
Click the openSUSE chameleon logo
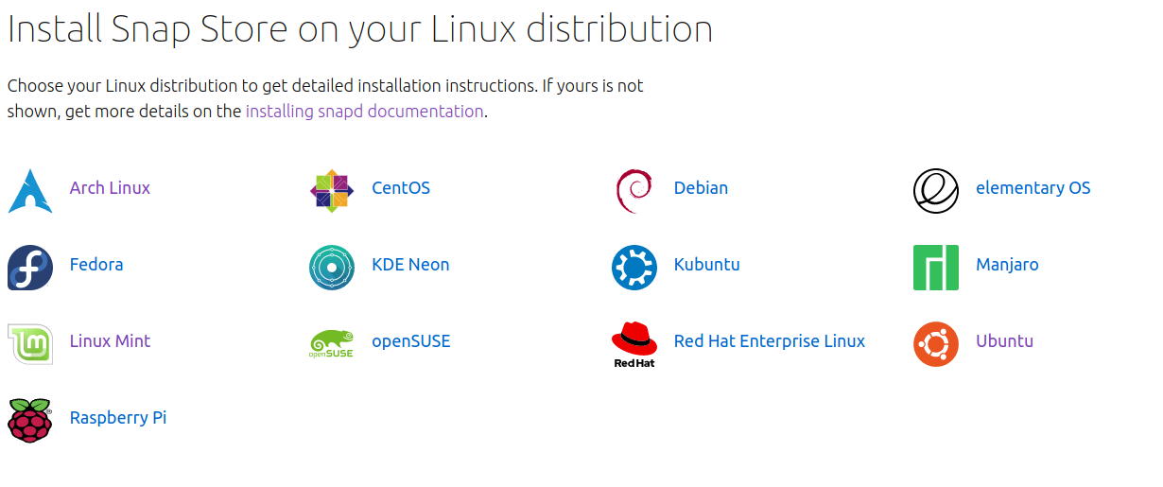pyautogui.click(x=332, y=344)
